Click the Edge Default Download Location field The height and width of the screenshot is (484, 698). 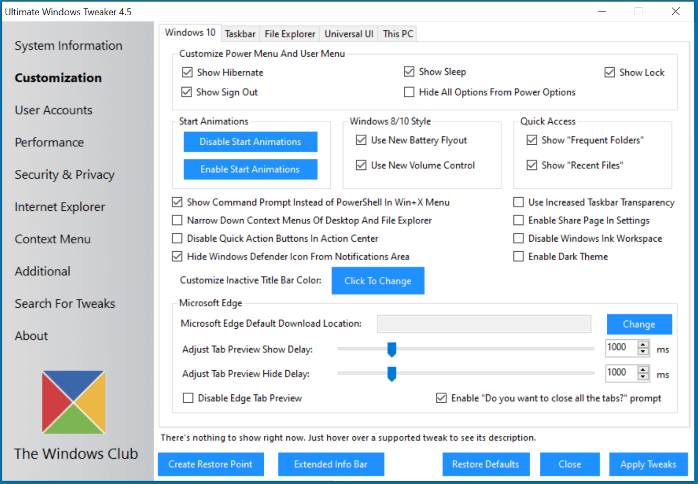(484, 324)
